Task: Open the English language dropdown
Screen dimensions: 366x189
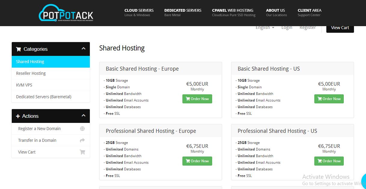Action: pos(265,27)
